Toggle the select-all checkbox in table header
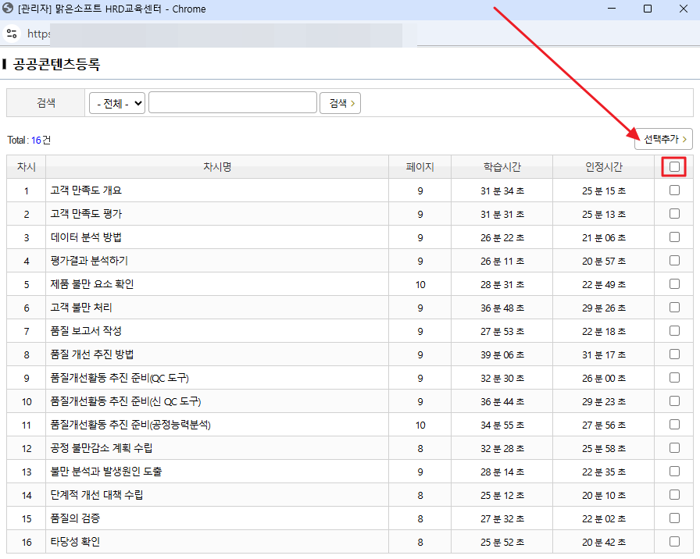This screenshot has height=559, width=700. [674, 166]
